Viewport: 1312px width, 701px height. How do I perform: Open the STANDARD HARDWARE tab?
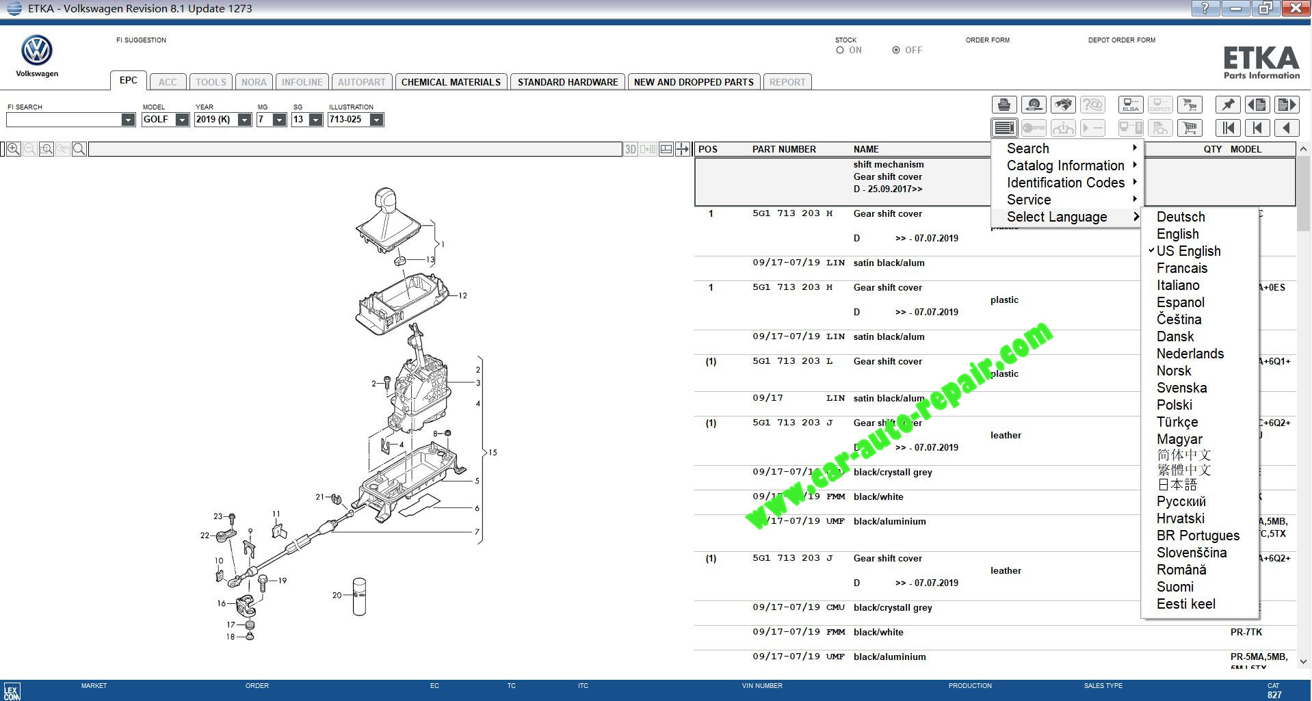[x=568, y=82]
